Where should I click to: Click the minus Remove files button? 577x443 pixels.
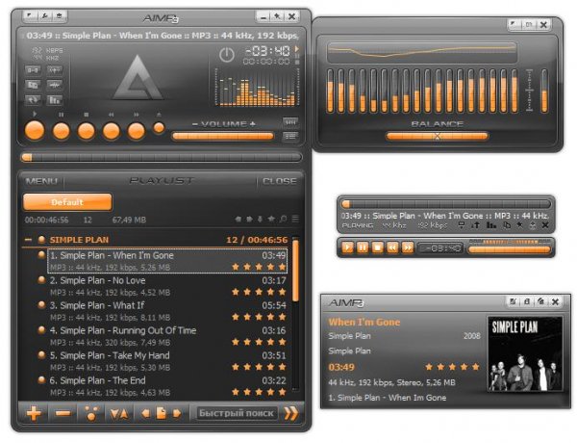[x=63, y=413]
